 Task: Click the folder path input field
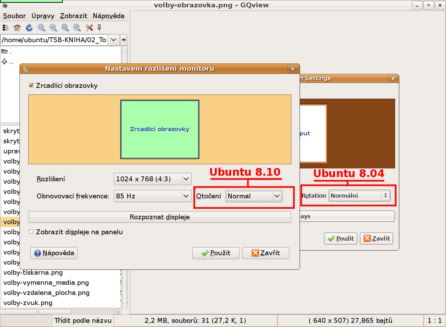[x=54, y=40]
